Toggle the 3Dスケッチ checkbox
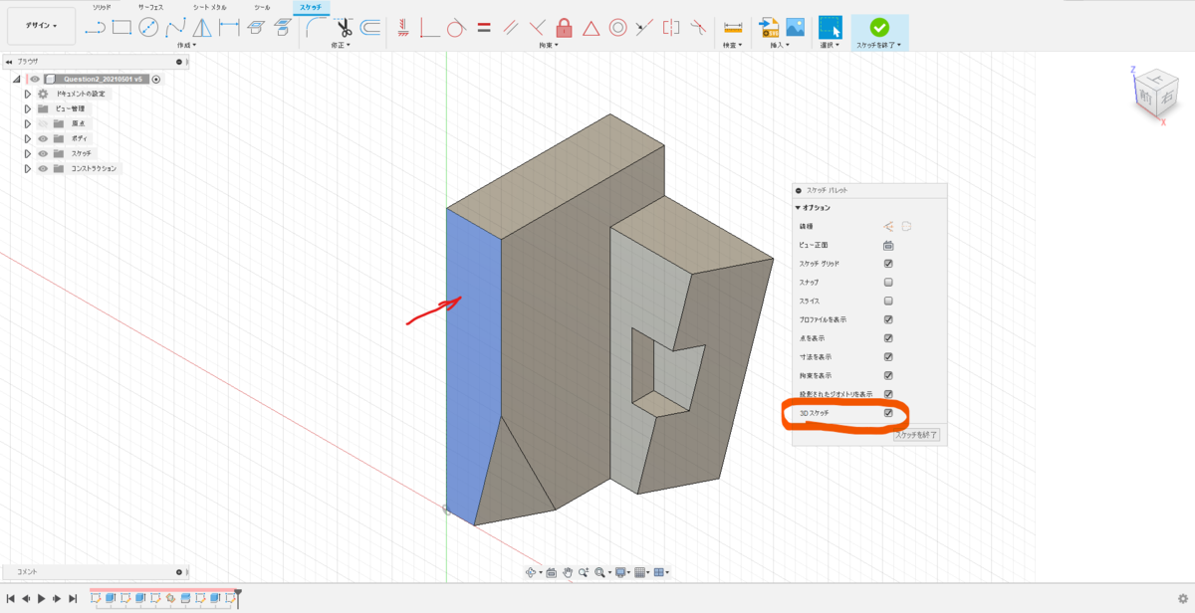 pos(888,413)
